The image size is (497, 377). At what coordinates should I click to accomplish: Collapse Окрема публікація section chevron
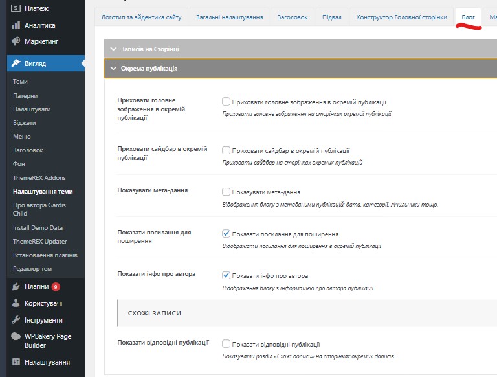(x=113, y=68)
